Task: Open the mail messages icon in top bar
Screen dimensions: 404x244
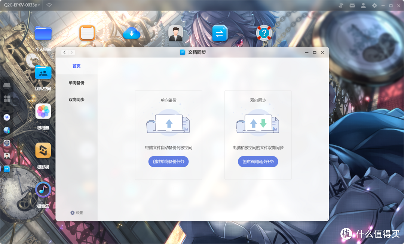Action: (x=352, y=5)
